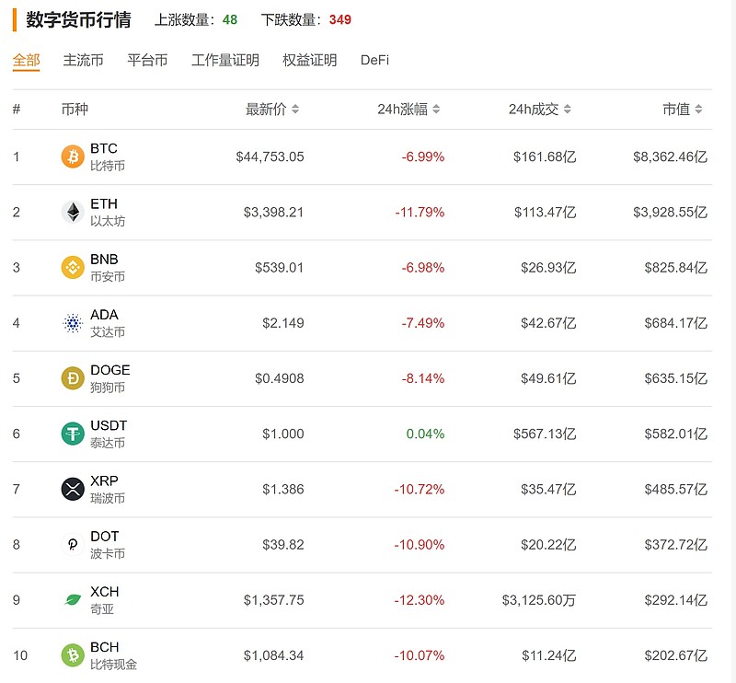Click the ETH price $3,398.21
Screen dimensions: 736x683
273,213
